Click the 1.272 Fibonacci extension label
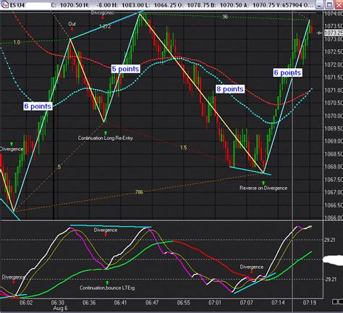This screenshot has height=313, width=343. click(105, 26)
